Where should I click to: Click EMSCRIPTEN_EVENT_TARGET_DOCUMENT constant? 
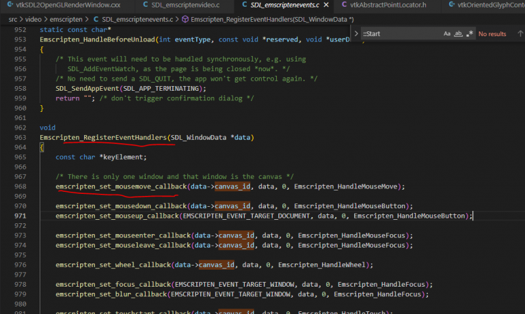[x=246, y=216]
